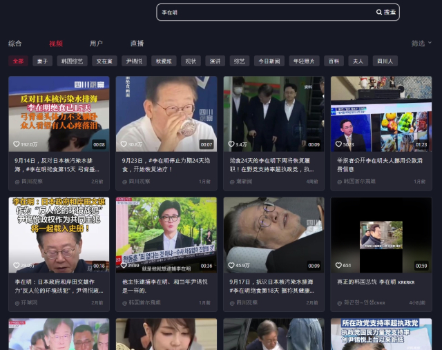Choose the 文在寅 filter chip
Viewport: 442px width, 350px height.
tap(104, 61)
